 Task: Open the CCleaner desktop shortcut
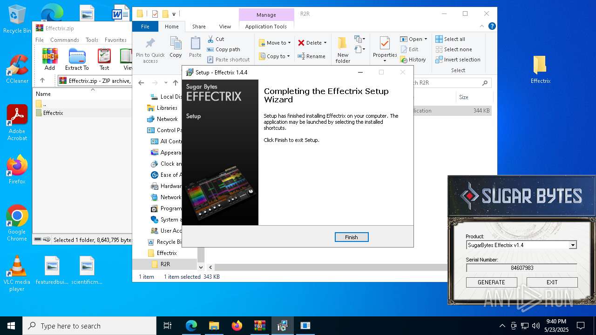click(x=17, y=69)
